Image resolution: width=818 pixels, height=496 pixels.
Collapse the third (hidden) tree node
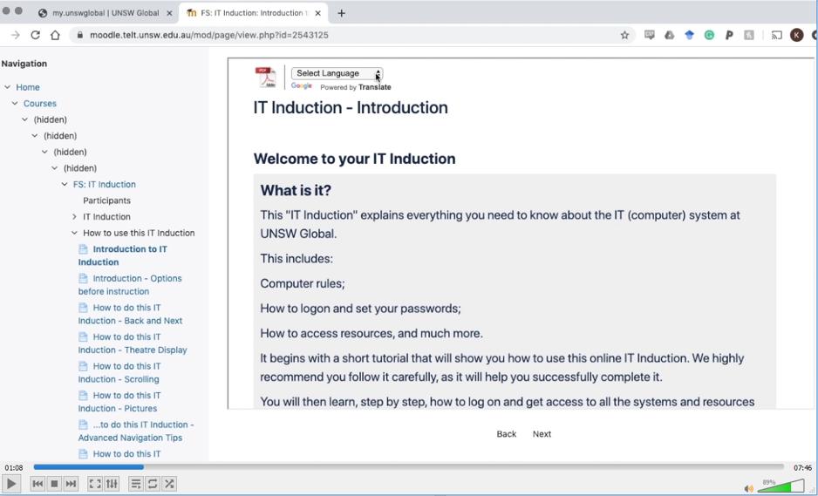[44, 152]
